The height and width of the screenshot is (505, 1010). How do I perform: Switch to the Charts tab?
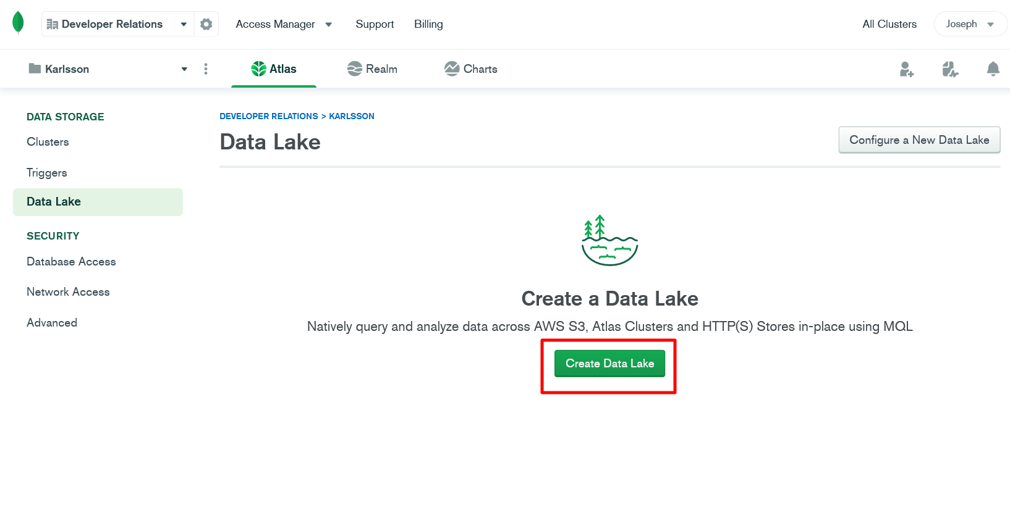[471, 69]
